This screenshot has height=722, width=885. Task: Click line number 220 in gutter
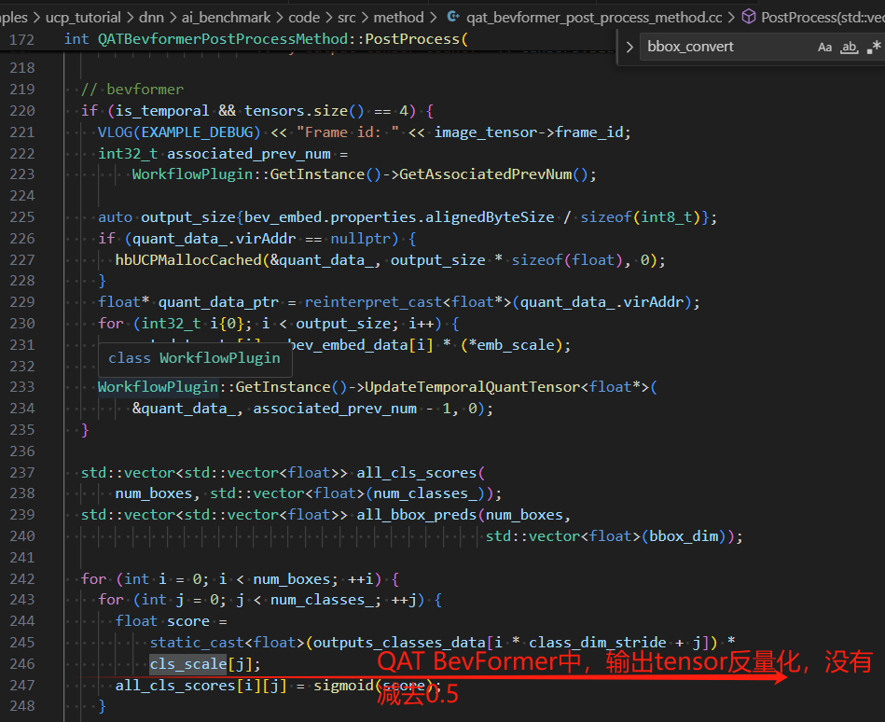[x=21, y=111]
